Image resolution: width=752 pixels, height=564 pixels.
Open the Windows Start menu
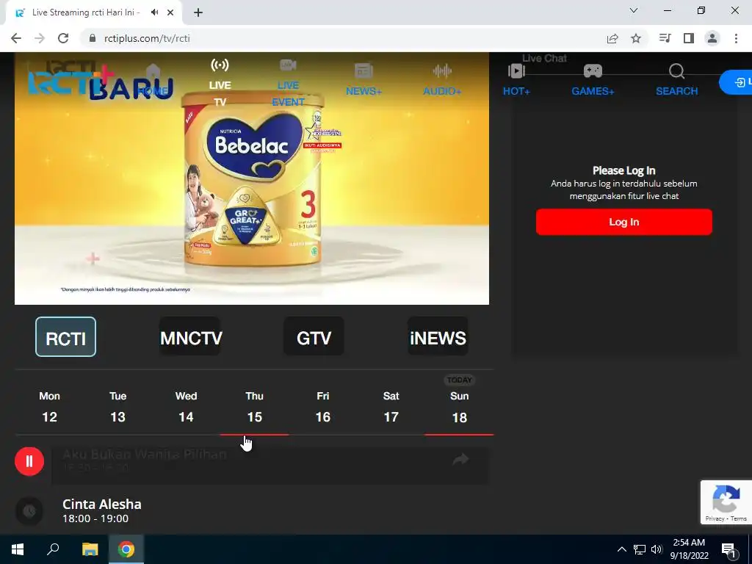pyautogui.click(x=18, y=549)
